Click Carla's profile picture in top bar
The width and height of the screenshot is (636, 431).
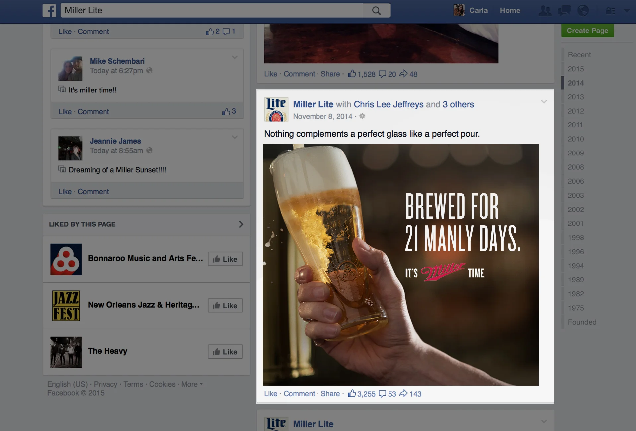click(459, 10)
